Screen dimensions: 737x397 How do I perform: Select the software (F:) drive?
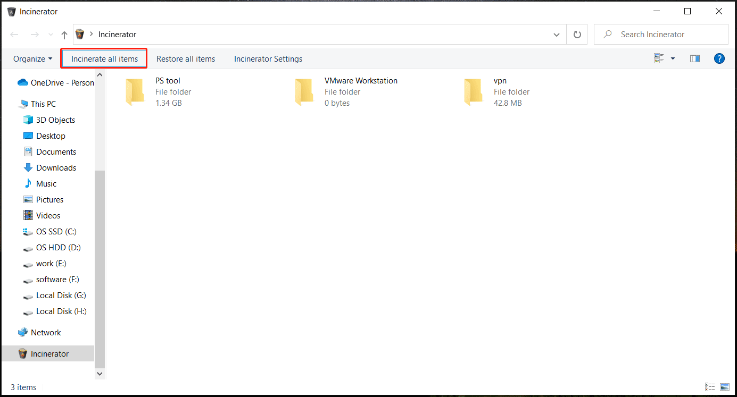tap(51, 280)
